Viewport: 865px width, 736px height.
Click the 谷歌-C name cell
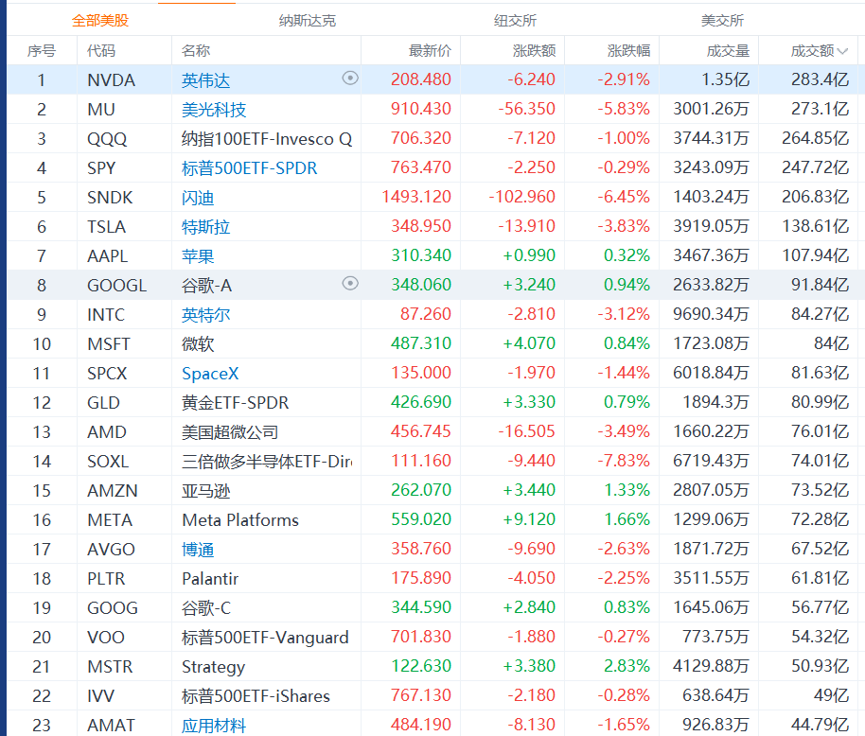coord(206,607)
